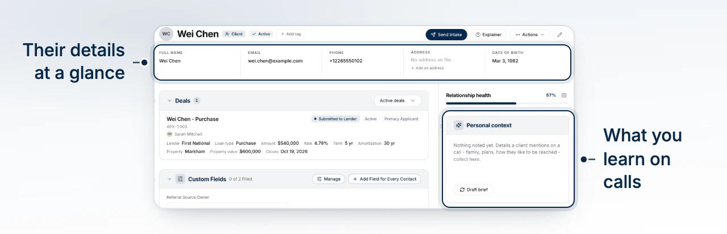Click the Custom Fields sliders icon
The image size is (727, 234).
[x=180, y=179]
